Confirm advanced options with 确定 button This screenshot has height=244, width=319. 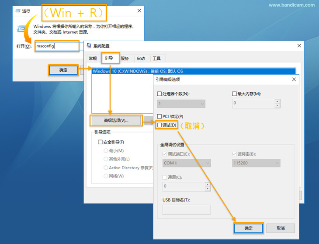point(248,228)
